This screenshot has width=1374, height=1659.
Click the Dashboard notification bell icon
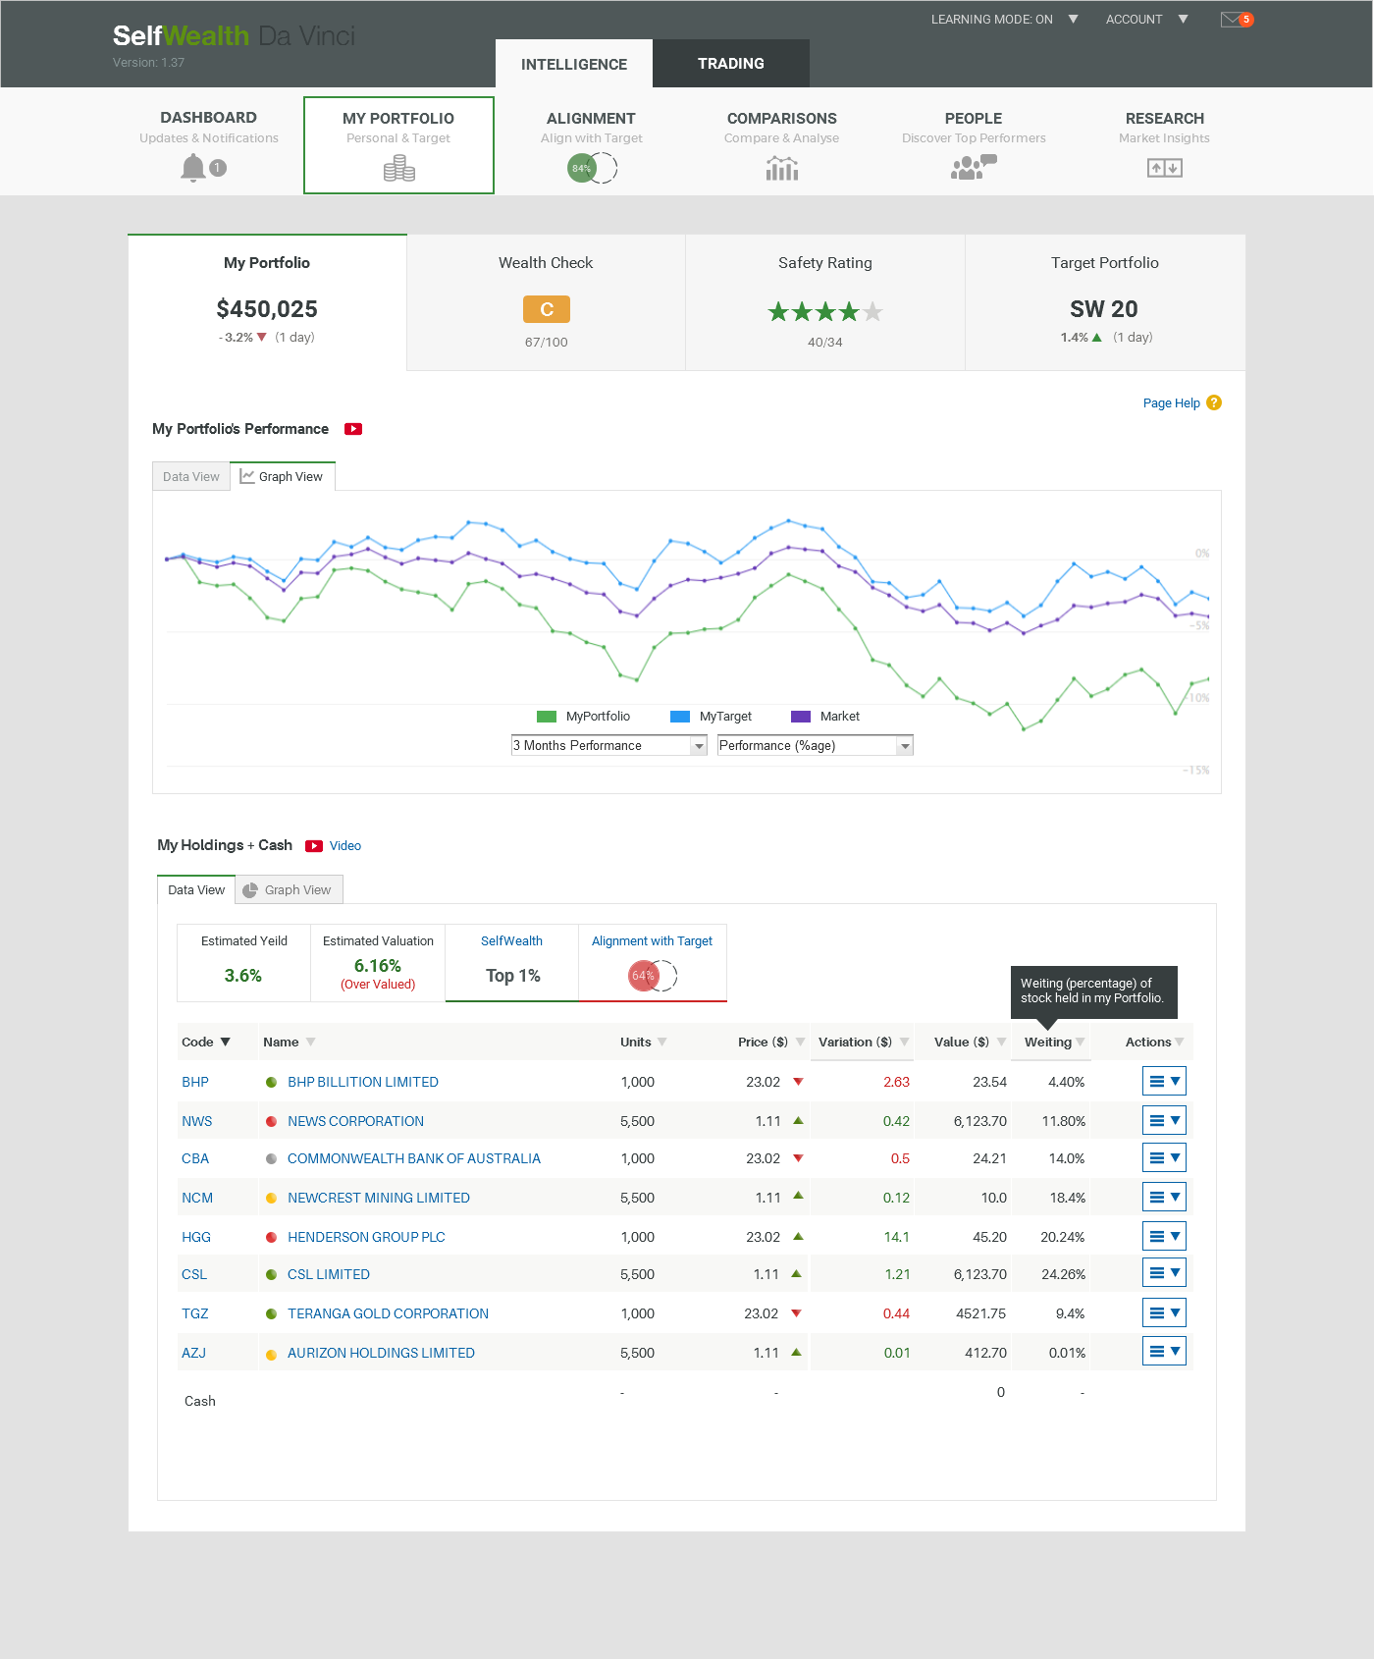click(193, 168)
